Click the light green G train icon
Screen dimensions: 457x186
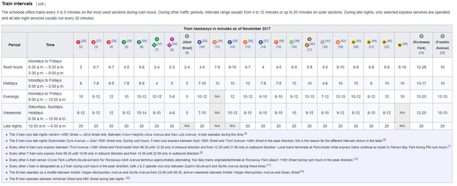(291, 42)
